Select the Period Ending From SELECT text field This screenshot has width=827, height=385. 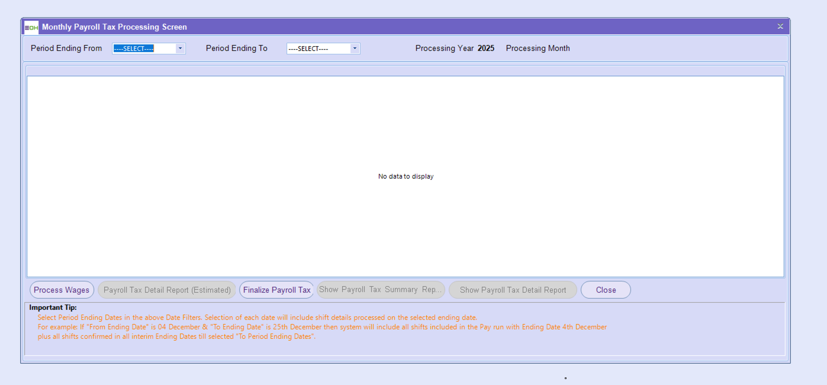click(x=144, y=48)
